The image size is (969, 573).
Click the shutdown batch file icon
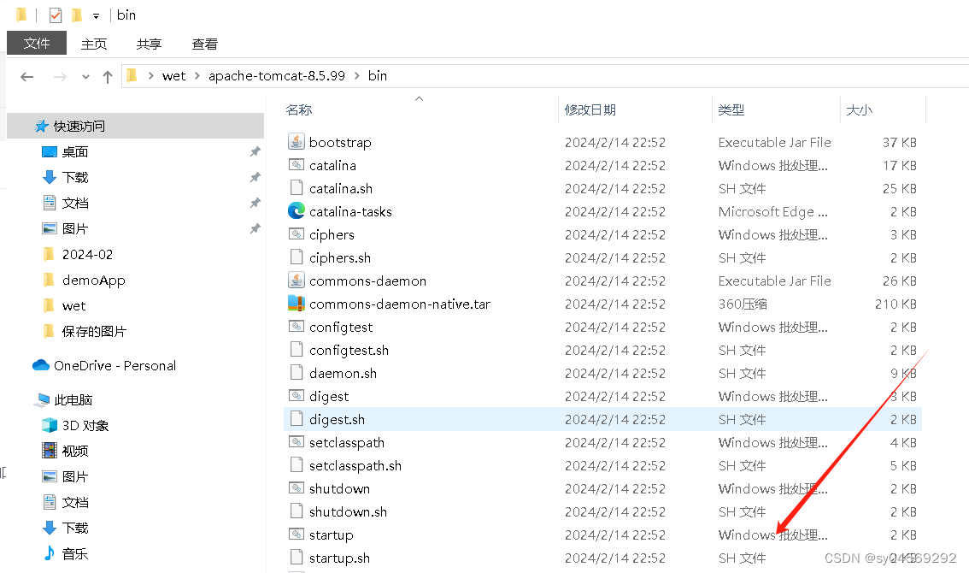coord(297,488)
